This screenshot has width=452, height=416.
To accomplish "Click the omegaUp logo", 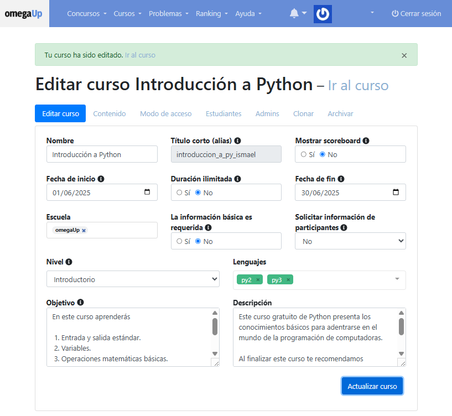I will 23,14.
